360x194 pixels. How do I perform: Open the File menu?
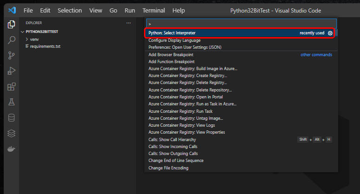[x=28, y=11]
